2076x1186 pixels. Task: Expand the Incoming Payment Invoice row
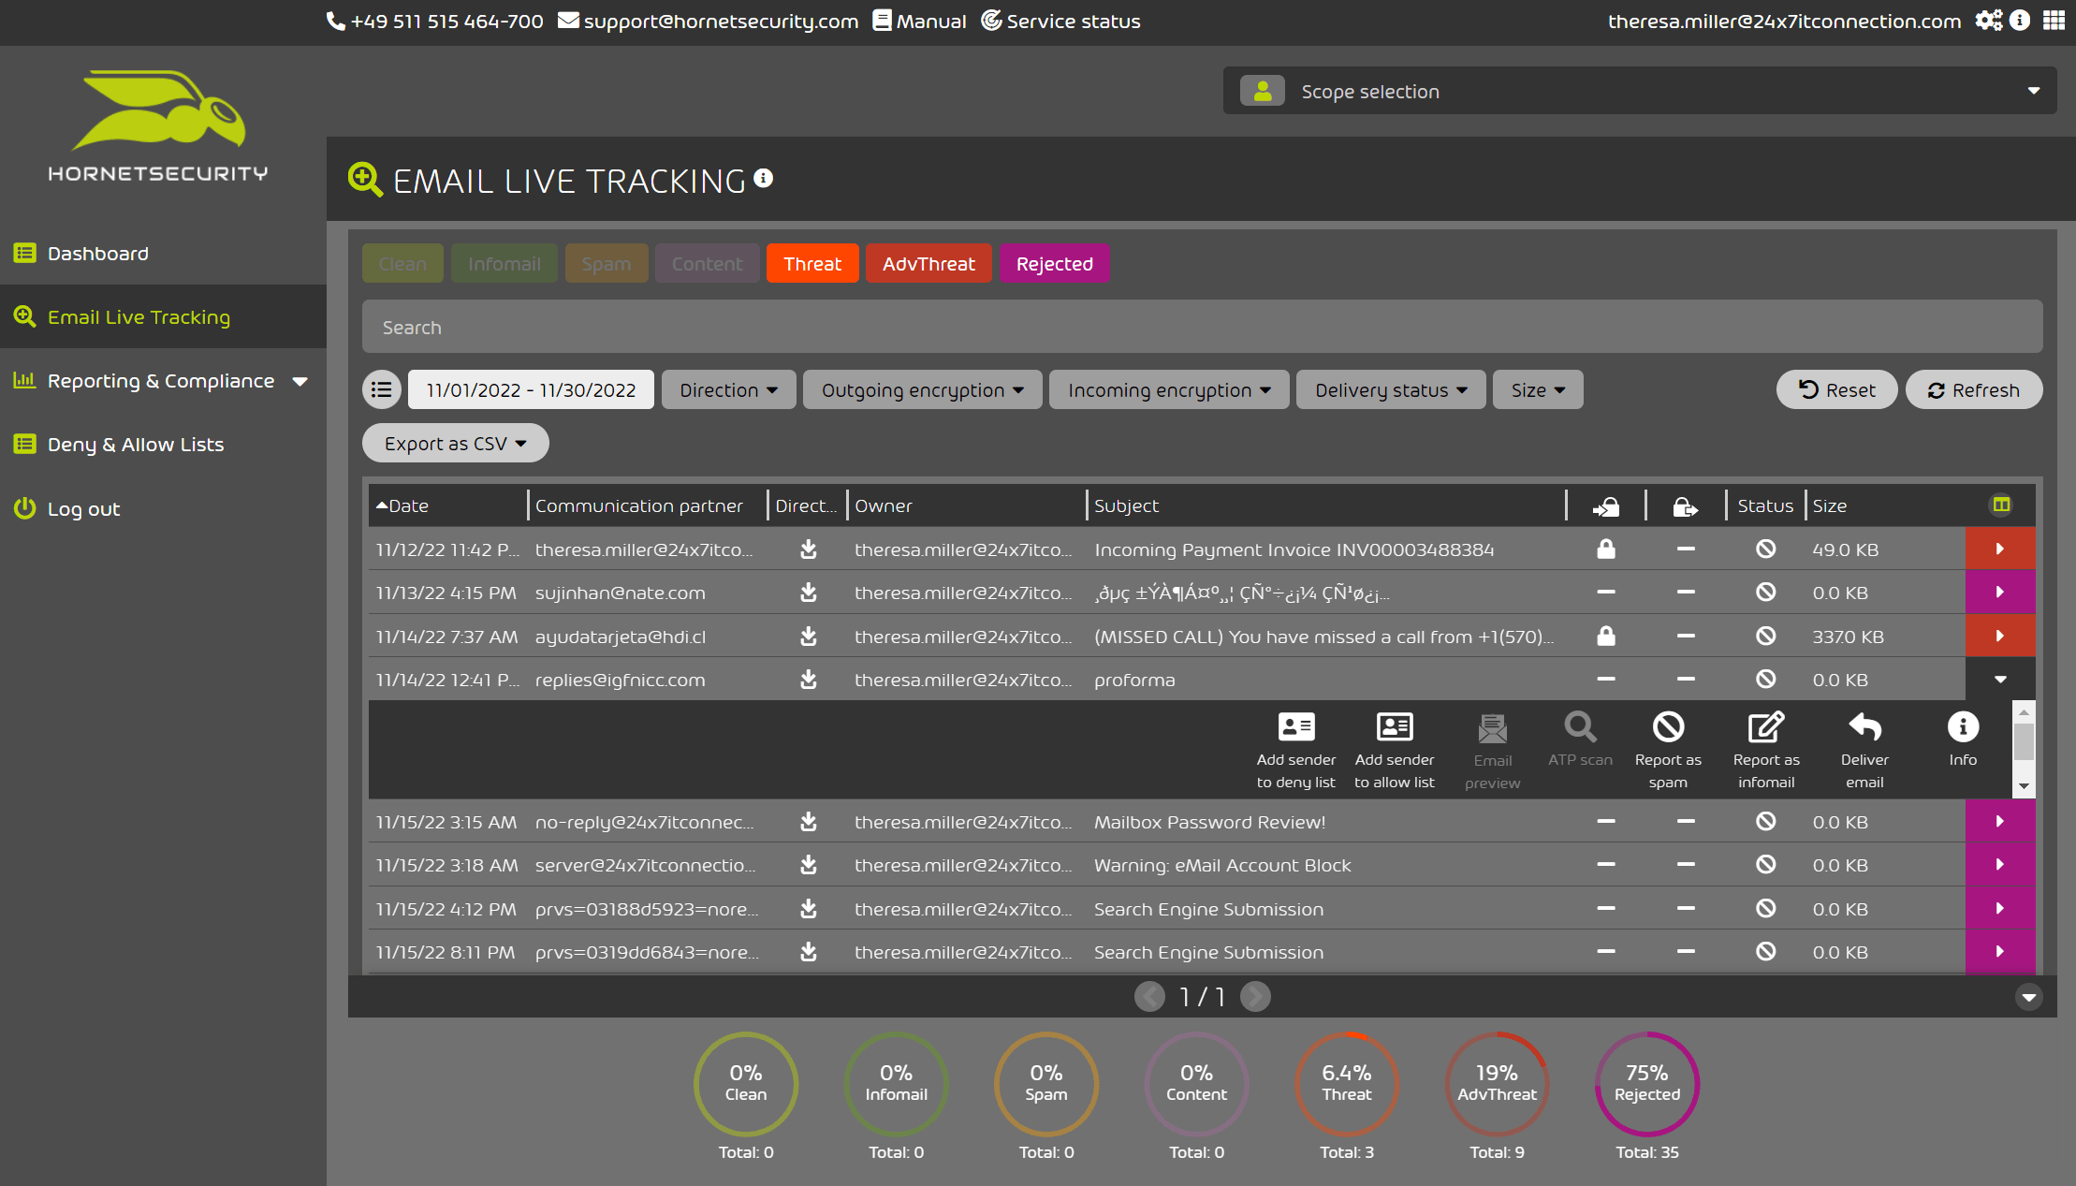pos(2000,549)
